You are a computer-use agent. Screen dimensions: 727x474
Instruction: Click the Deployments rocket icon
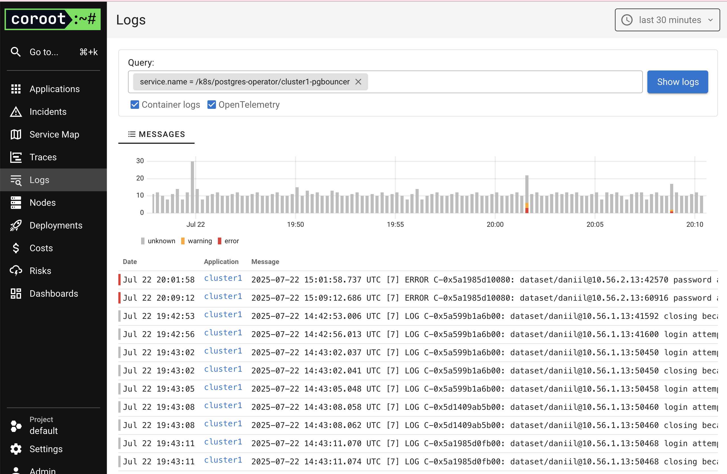(16, 226)
